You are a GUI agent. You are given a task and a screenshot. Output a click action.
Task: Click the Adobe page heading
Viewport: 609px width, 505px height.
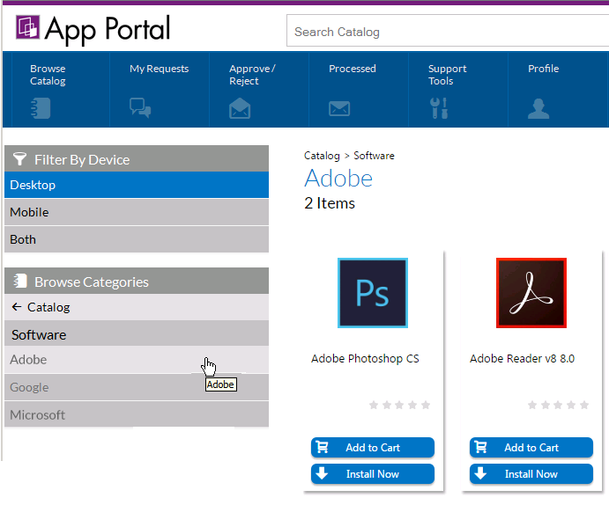338,179
